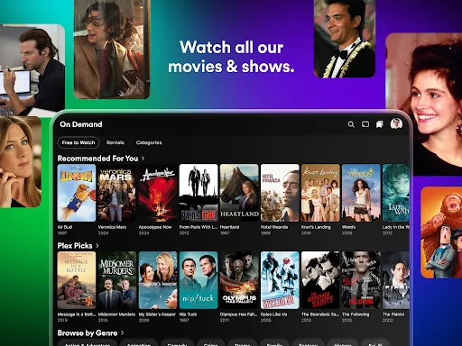Open The Following poster
Screen dimensions: 462x346
tap(361, 280)
